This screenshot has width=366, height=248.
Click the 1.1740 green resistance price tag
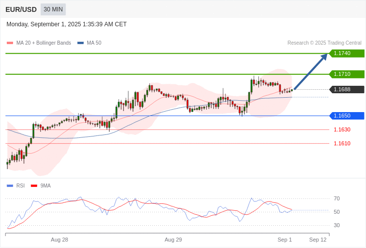click(x=347, y=53)
